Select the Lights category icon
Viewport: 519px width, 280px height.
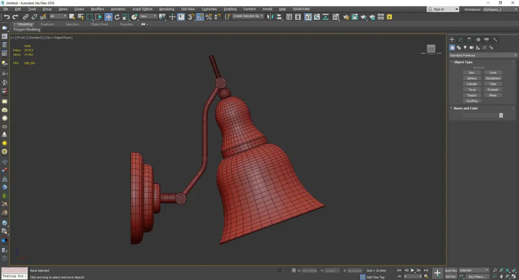(x=465, y=47)
